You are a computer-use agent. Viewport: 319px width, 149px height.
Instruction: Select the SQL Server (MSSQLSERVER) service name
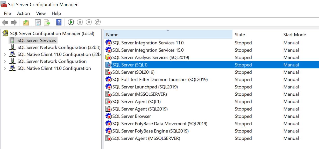click(139, 94)
